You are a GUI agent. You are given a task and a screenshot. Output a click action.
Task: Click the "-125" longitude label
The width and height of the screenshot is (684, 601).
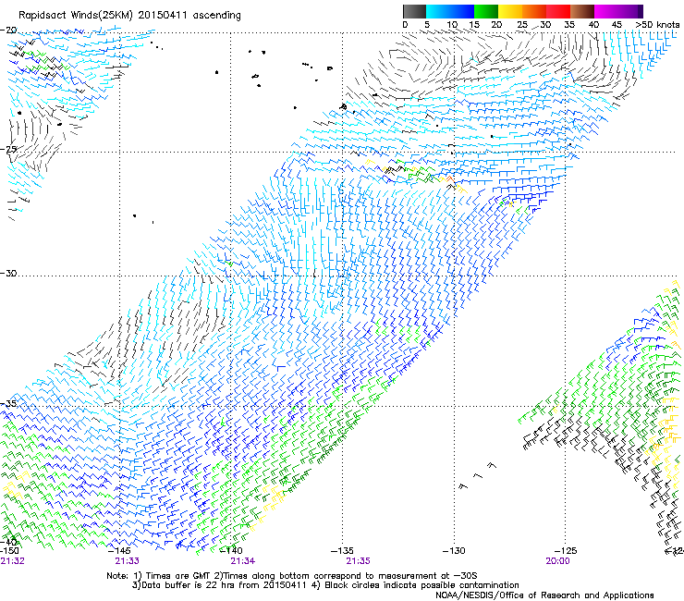point(566,551)
